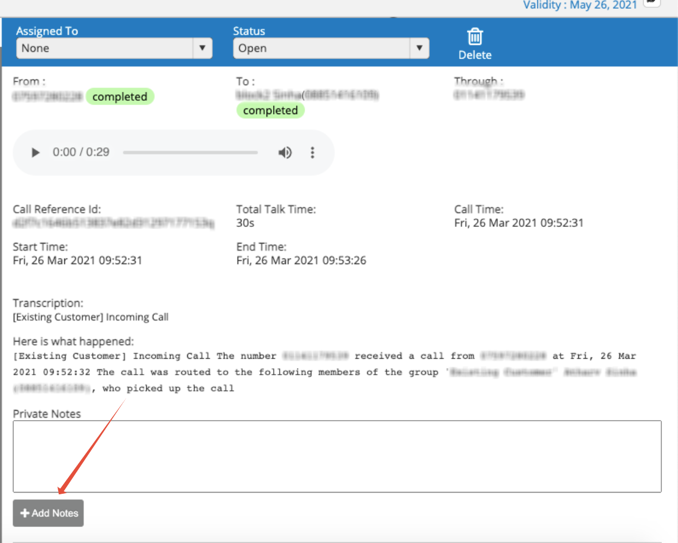The height and width of the screenshot is (543, 678).
Task: Click the audio progress seek bar
Action: [191, 153]
